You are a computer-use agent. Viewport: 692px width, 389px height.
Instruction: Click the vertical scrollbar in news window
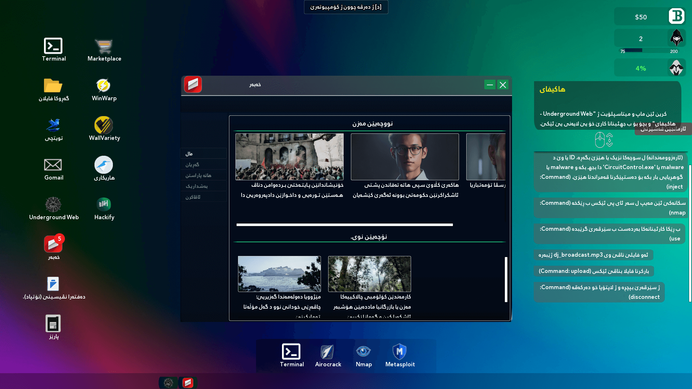pos(506,279)
